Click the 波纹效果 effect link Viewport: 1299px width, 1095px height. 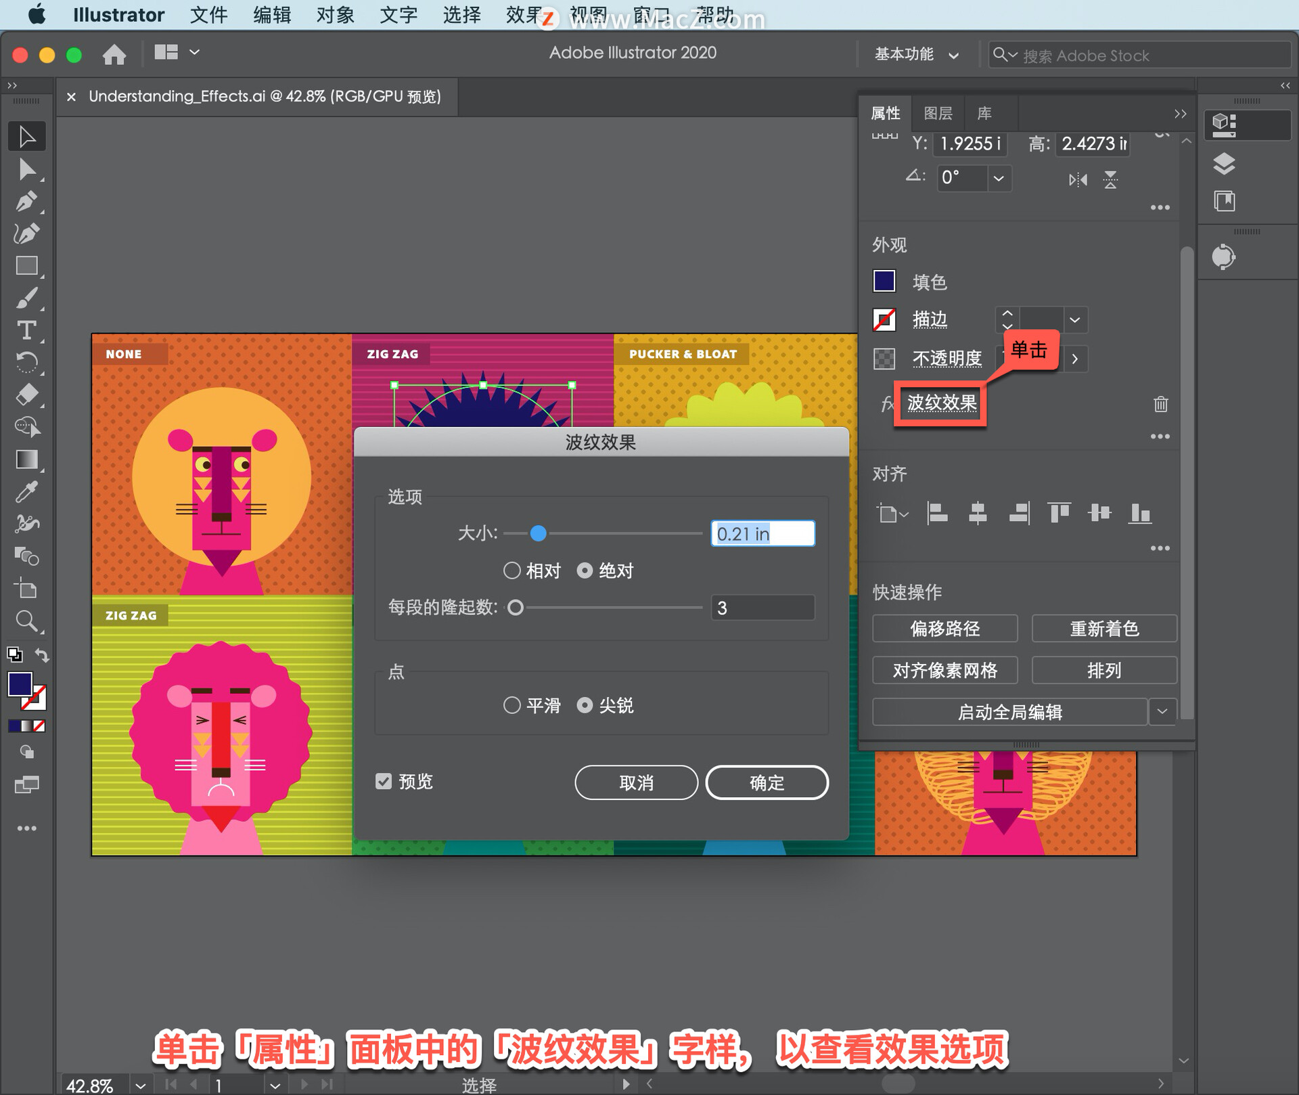point(942,403)
